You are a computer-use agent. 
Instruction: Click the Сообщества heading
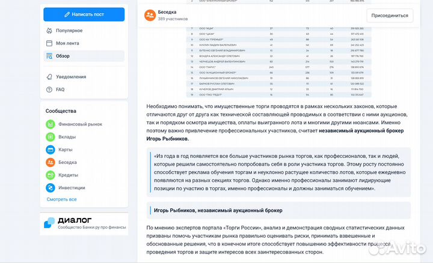click(61, 111)
